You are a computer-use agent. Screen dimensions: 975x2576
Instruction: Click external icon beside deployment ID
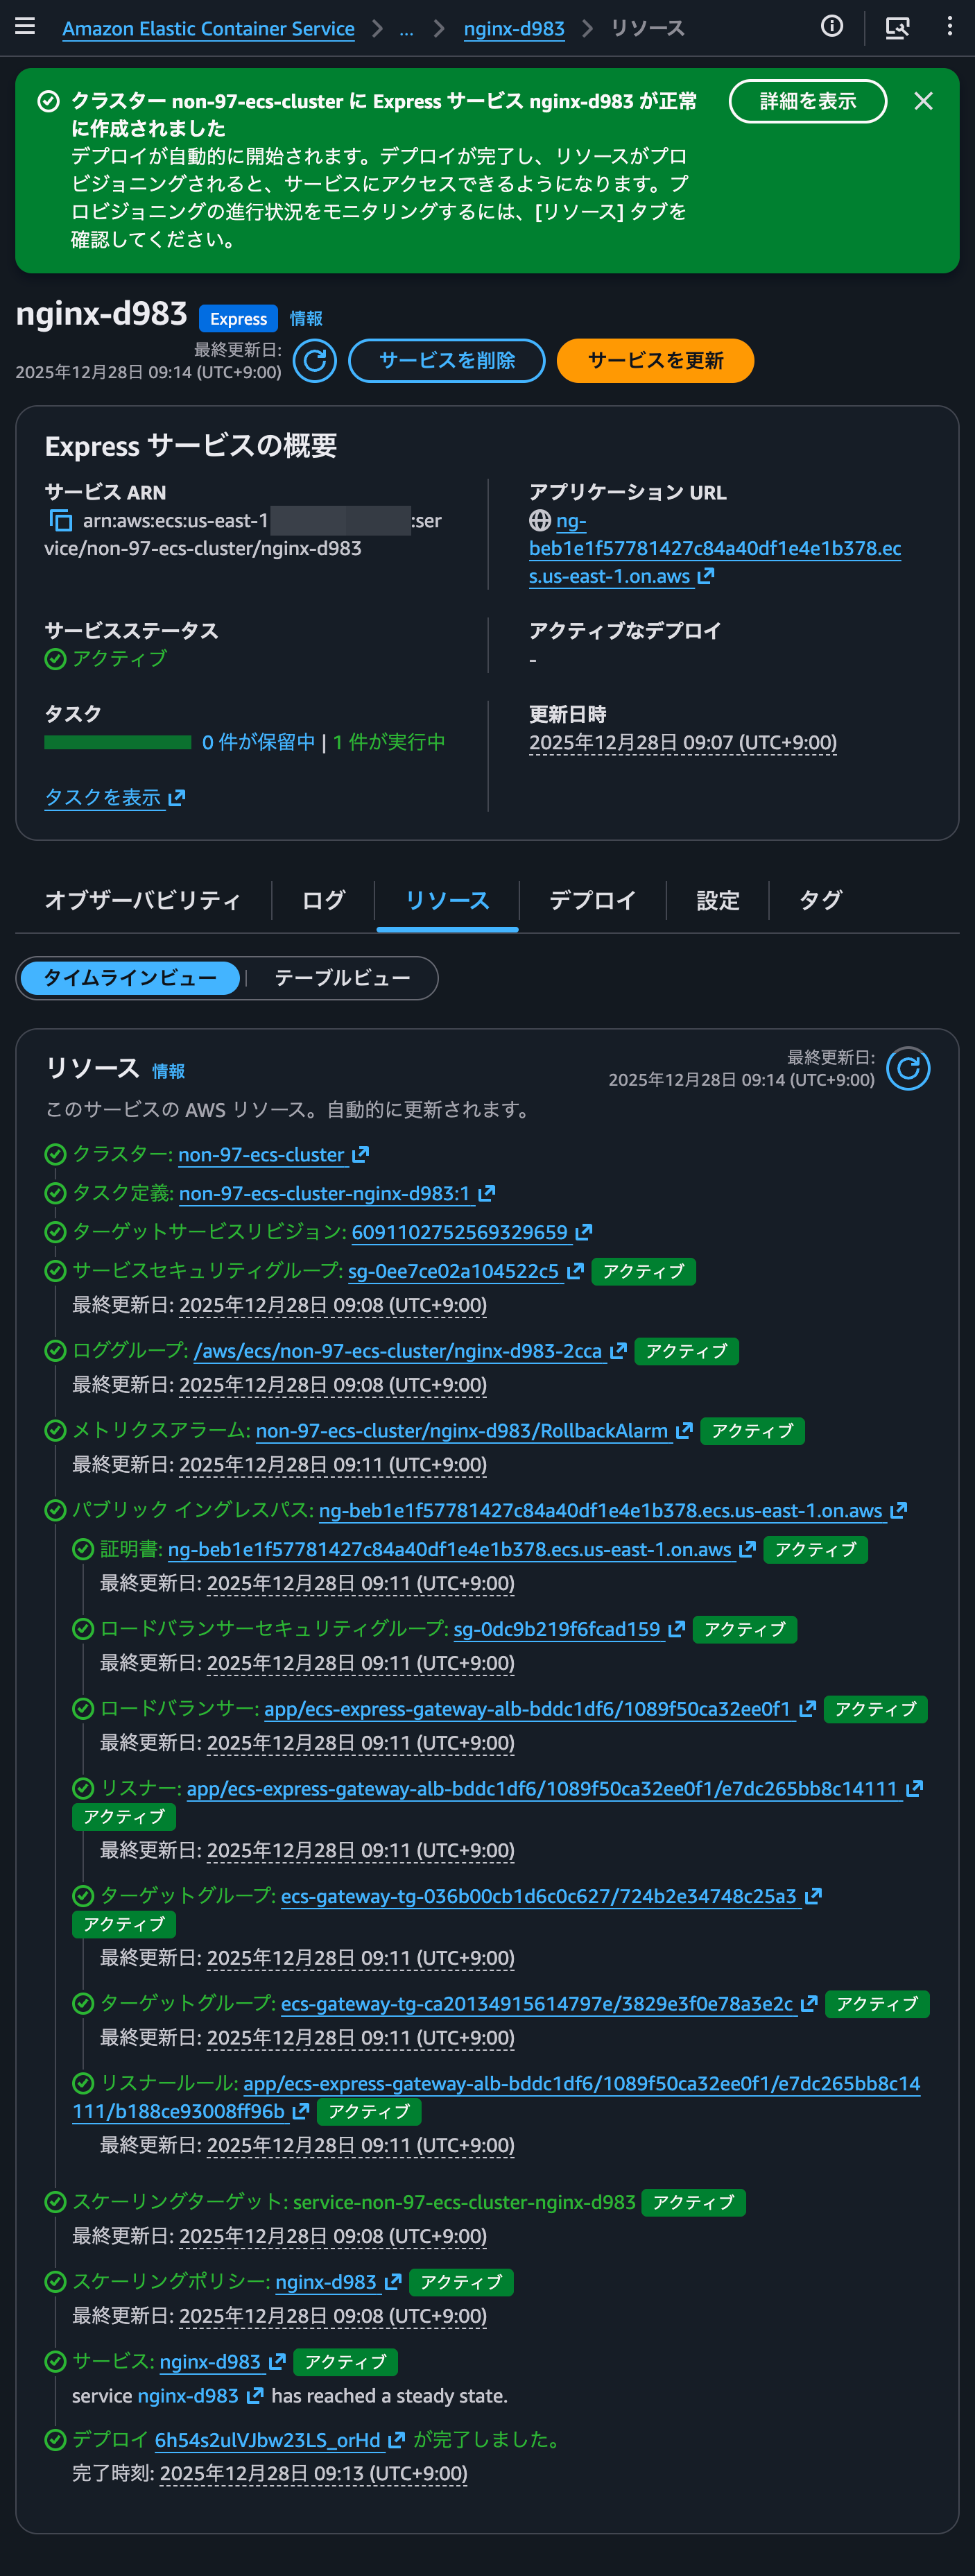pos(396,2440)
